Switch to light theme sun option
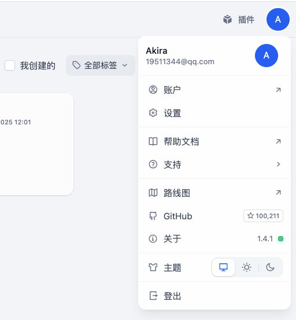The image size is (296, 320). point(246,267)
